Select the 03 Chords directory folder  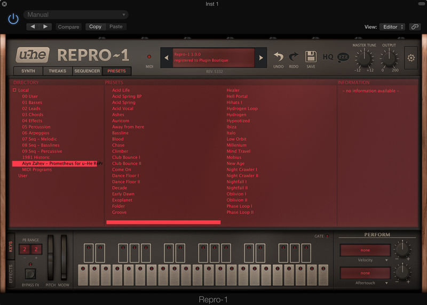[33, 115]
